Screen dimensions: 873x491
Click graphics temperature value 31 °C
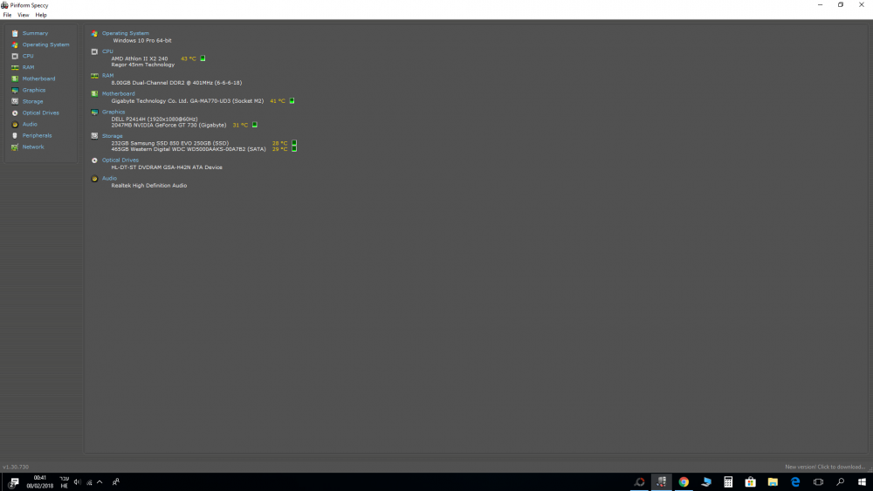[x=240, y=125]
